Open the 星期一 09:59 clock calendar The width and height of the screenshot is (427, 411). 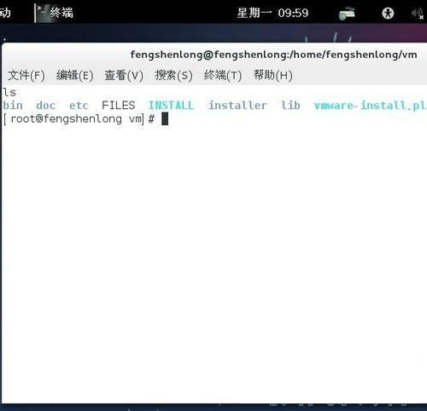pos(272,13)
